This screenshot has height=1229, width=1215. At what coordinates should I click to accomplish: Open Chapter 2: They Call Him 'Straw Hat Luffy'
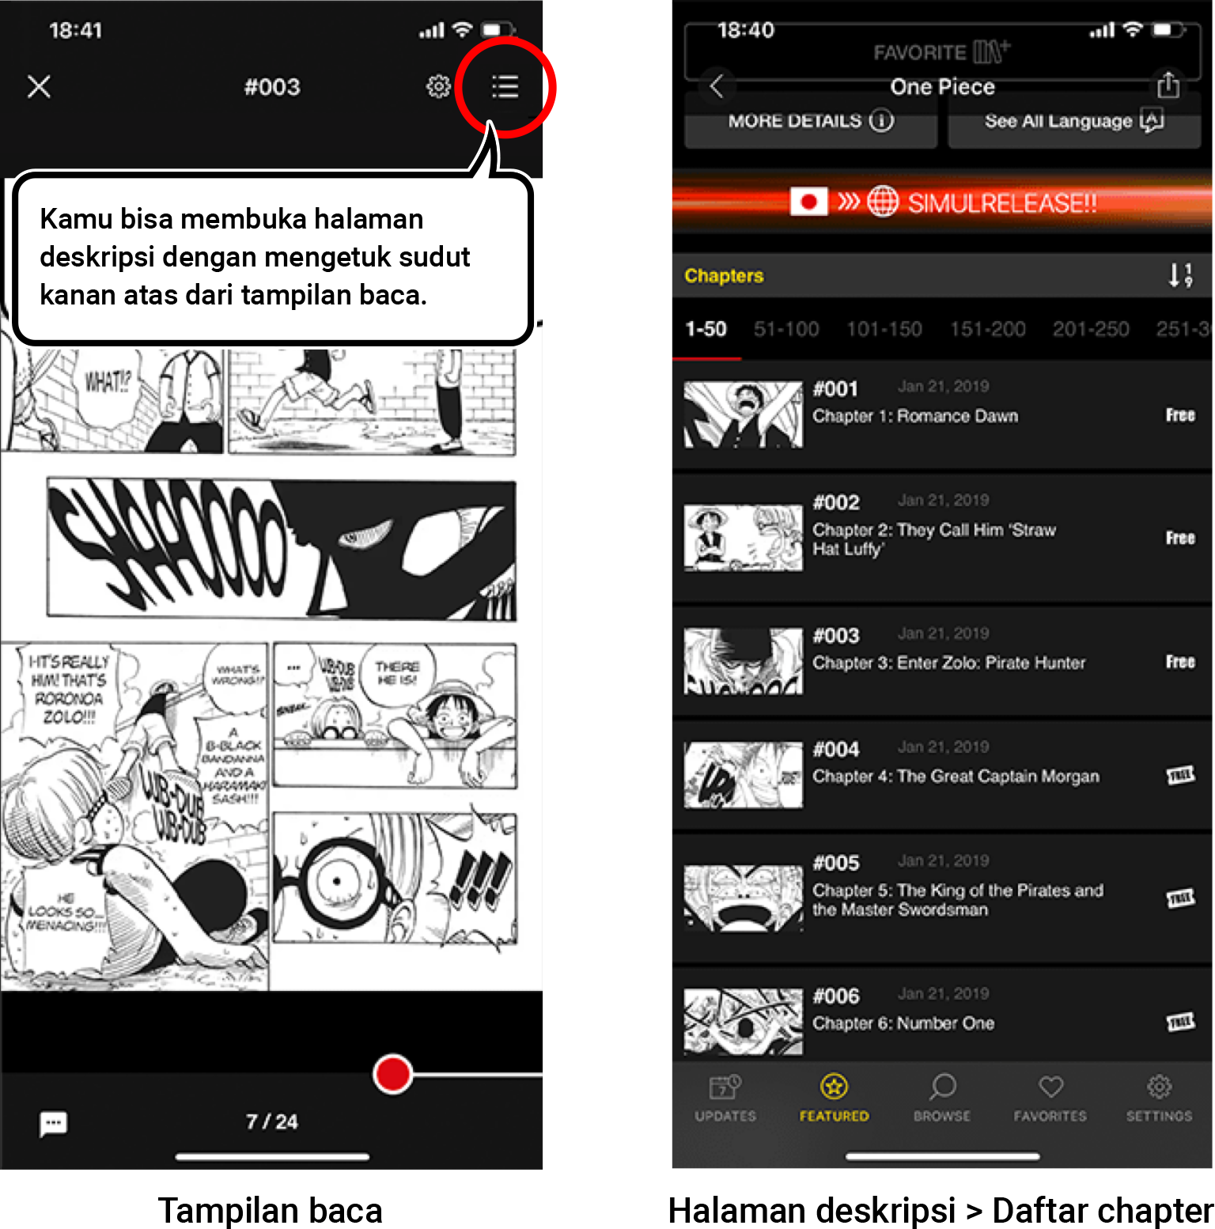pos(934,539)
